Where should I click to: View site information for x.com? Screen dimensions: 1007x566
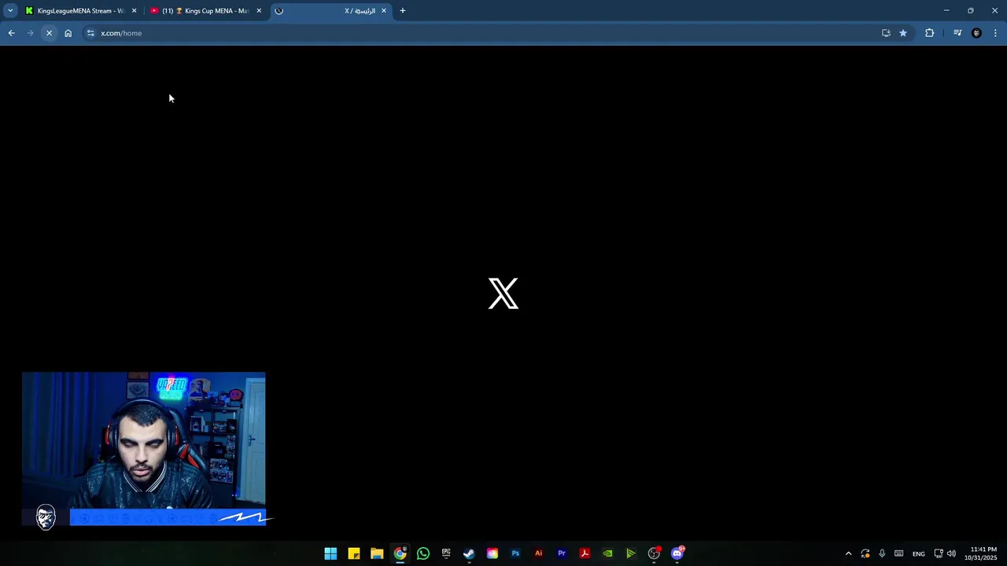tap(90, 33)
